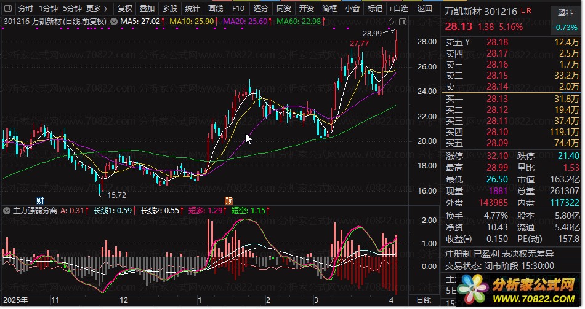Click 同资 toolbar button
585x309 pixels.
[283, 8]
